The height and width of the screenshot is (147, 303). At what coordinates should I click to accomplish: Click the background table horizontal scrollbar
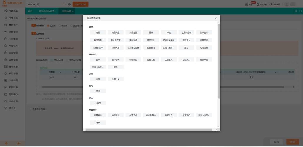coord(163,87)
